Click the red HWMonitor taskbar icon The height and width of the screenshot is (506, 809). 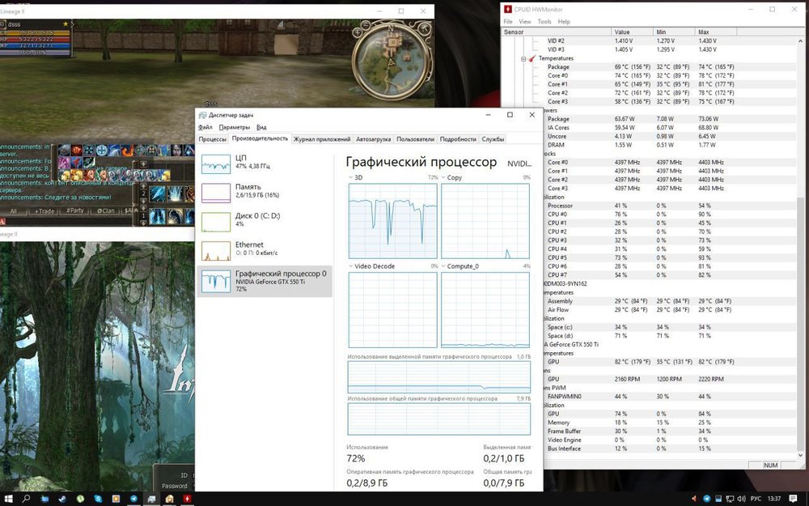(188, 499)
